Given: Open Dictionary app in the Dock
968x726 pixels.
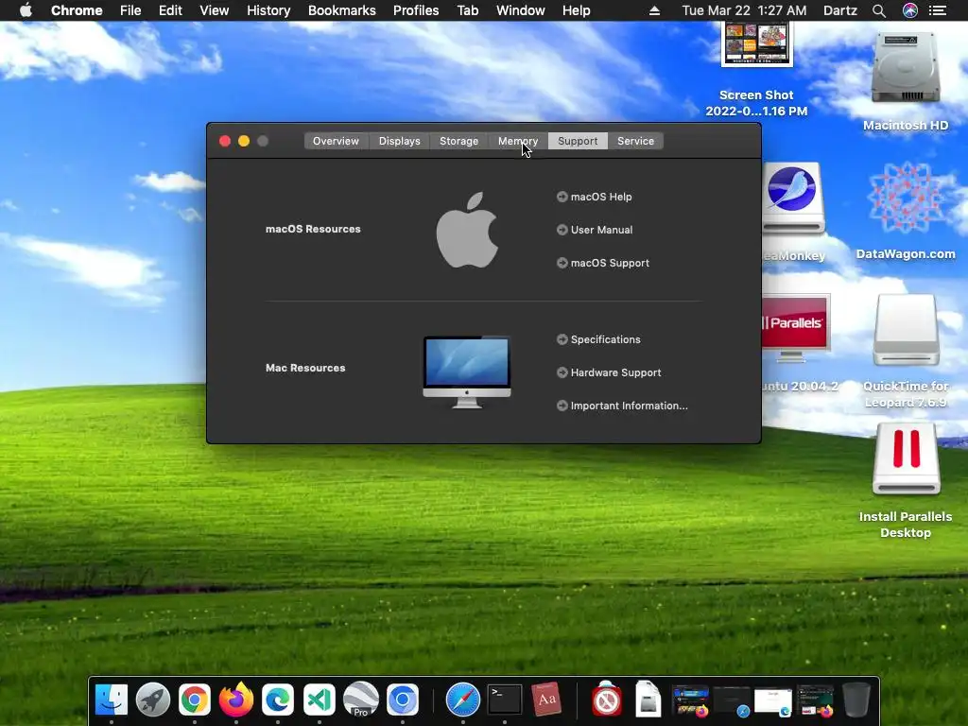Looking at the screenshot, I should [546, 700].
